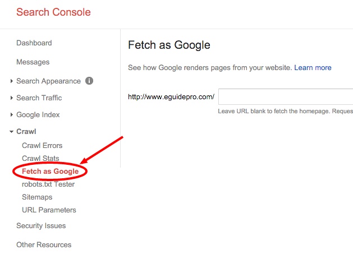Click the Learn more link
The width and height of the screenshot is (353, 259).
tap(313, 68)
